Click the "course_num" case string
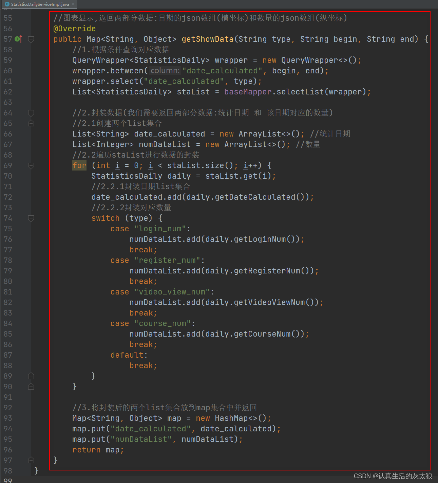 (x=163, y=323)
